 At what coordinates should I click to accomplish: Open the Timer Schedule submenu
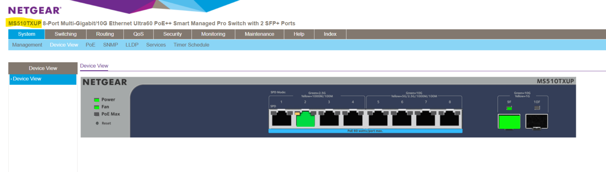[191, 45]
